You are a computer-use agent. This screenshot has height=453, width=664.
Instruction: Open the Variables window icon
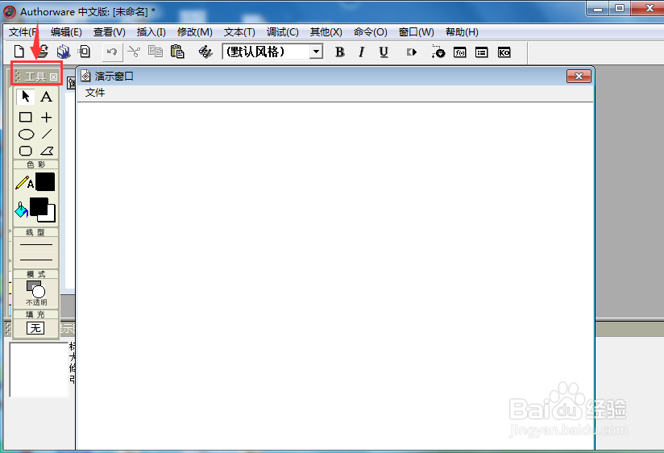[482, 52]
